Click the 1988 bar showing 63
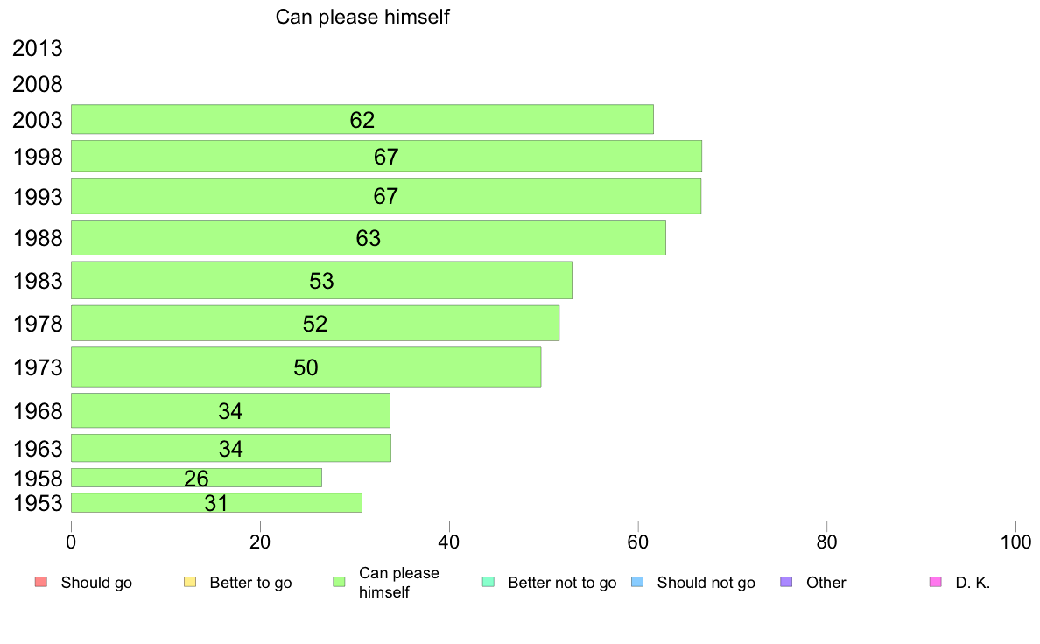1040x644 pixels. 368,237
